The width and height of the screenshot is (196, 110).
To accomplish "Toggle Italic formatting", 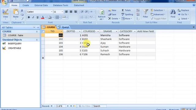I will coord(33,17).
